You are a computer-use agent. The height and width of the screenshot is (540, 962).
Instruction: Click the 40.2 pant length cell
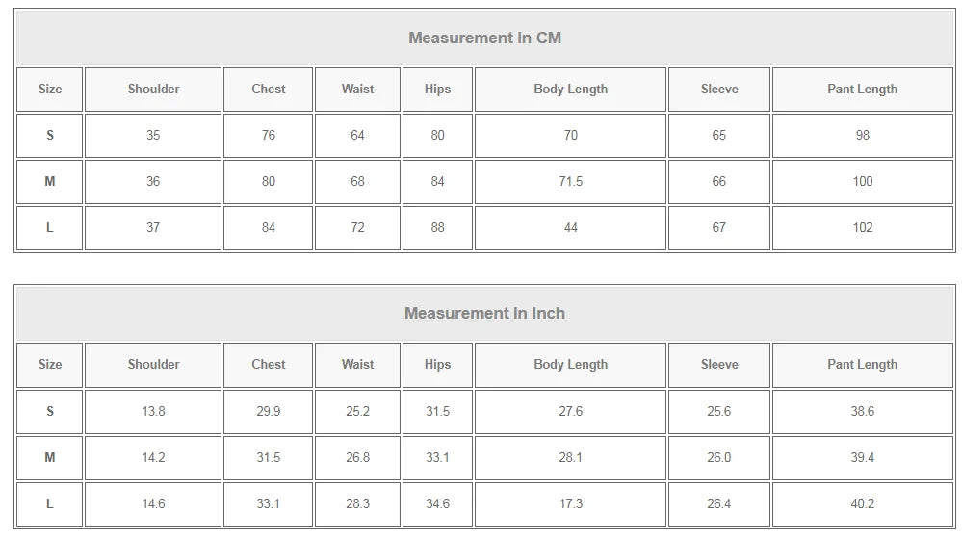click(x=863, y=504)
